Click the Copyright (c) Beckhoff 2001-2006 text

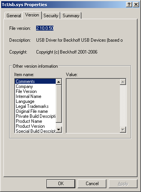coord(67,52)
